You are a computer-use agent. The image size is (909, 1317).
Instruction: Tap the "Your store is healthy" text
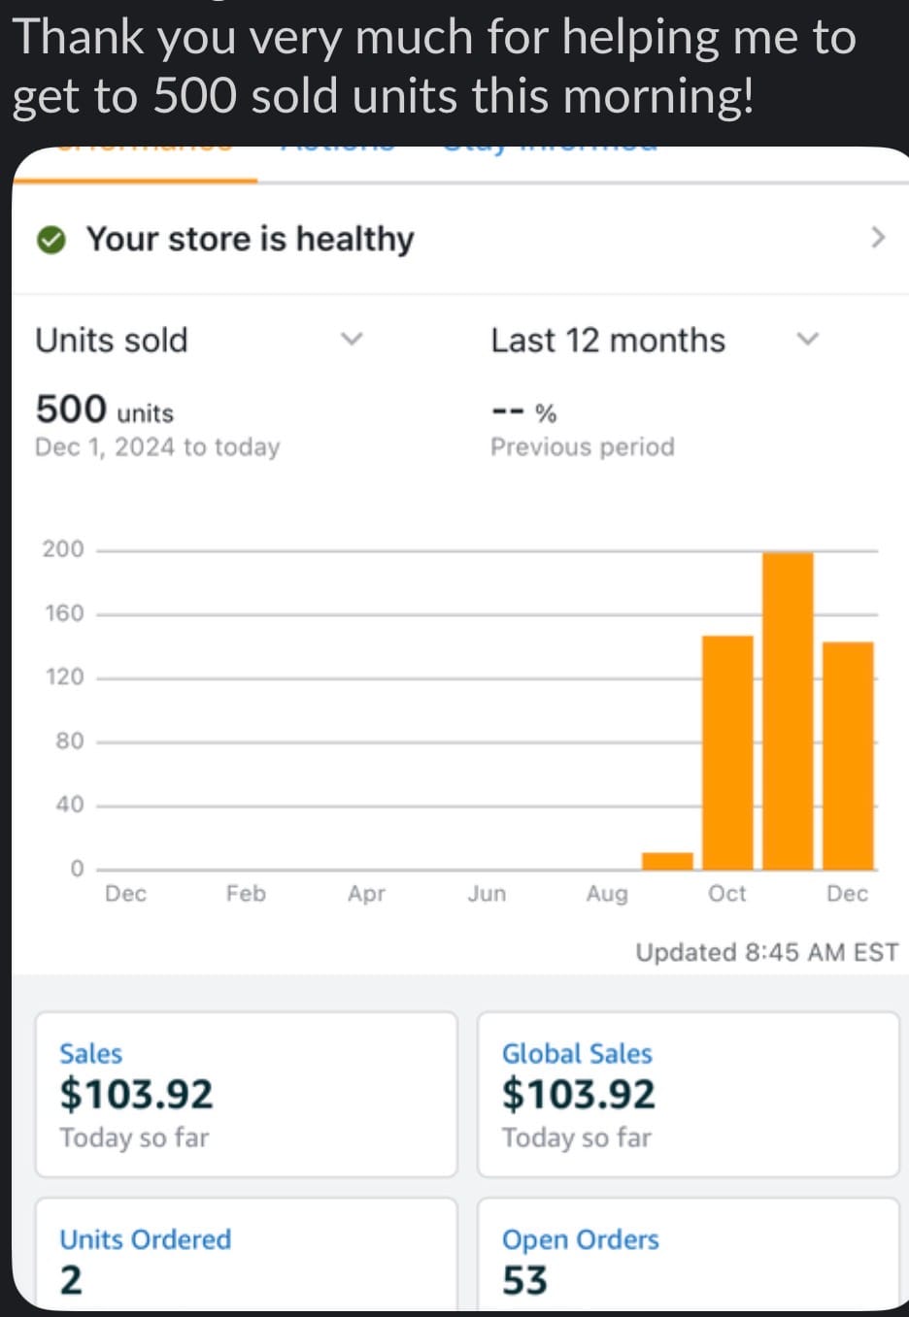click(250, 239)
